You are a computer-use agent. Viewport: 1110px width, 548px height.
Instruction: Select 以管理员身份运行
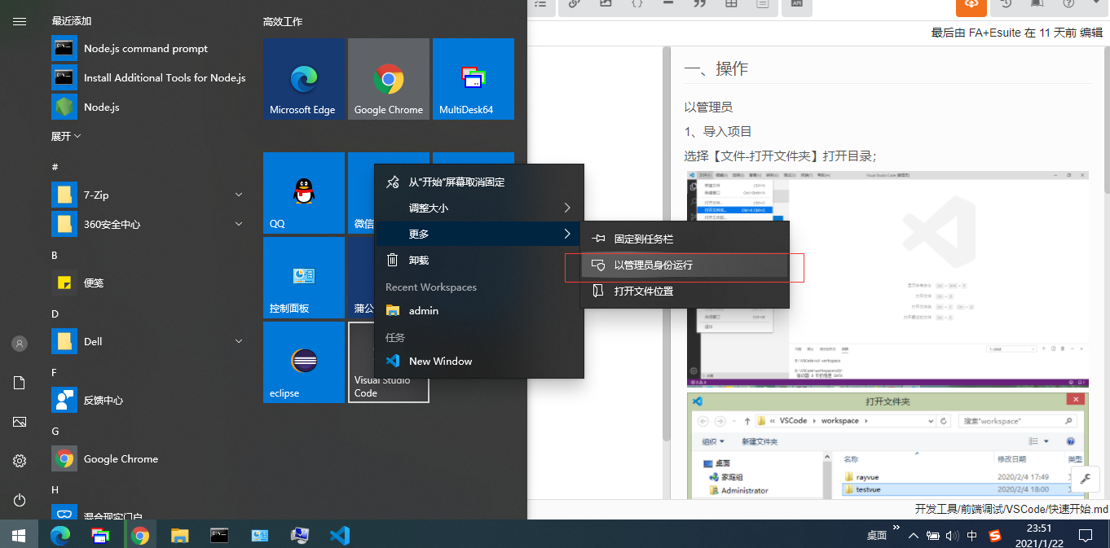pyautogui.click(x=685, y=265)
